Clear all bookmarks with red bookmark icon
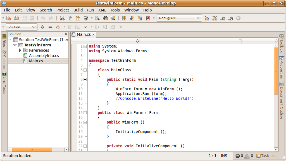The image size is (286, 161). tap(148, 18)
